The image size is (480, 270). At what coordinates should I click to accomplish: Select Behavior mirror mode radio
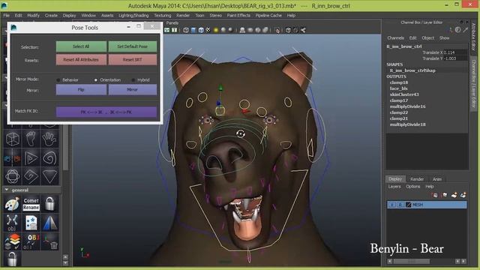pyautogui.click(x=58, y=80)
